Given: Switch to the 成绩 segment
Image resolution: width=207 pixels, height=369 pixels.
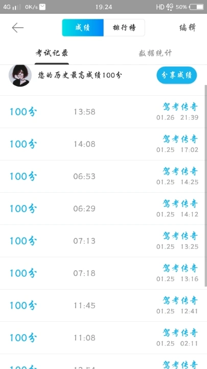Looking at the screenshot, I should tap(83, 28).
